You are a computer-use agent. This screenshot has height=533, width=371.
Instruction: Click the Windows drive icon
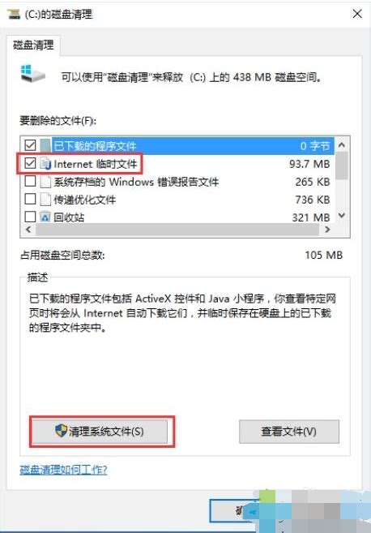[32, 74]
